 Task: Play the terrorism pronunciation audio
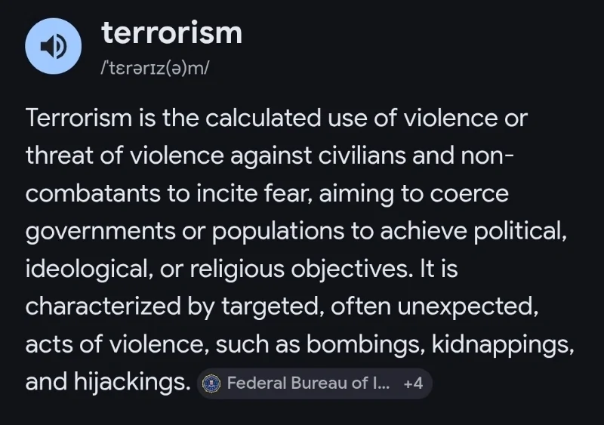pos(53,46)
